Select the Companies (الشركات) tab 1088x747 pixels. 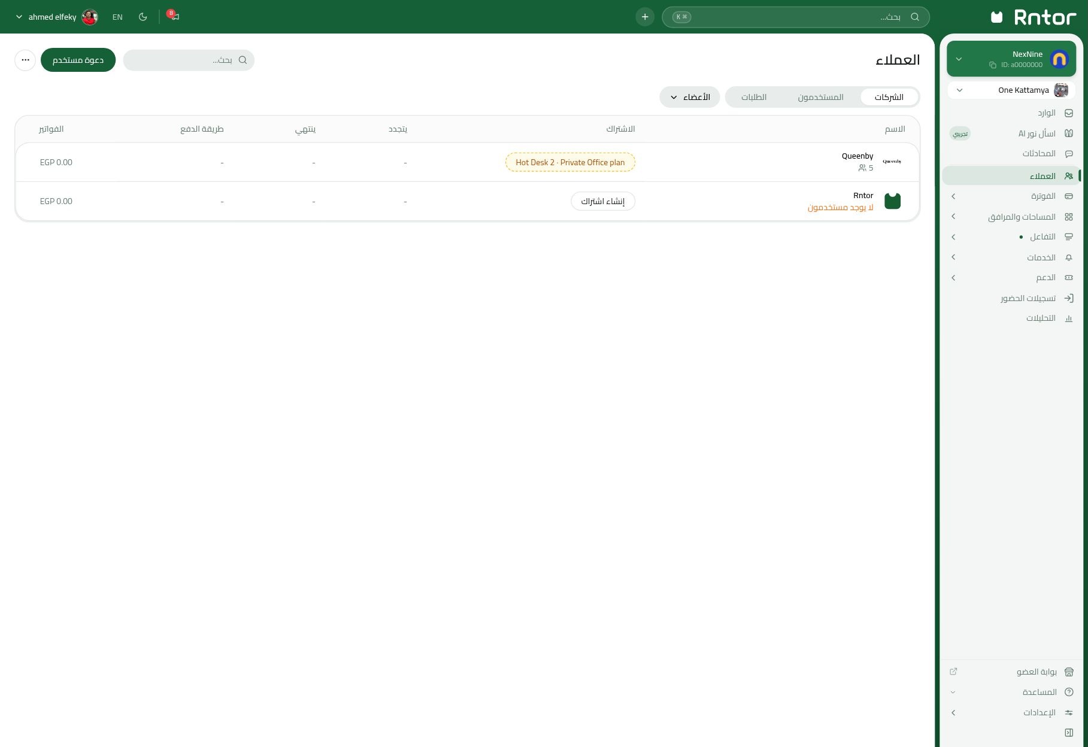coord(889,97)
